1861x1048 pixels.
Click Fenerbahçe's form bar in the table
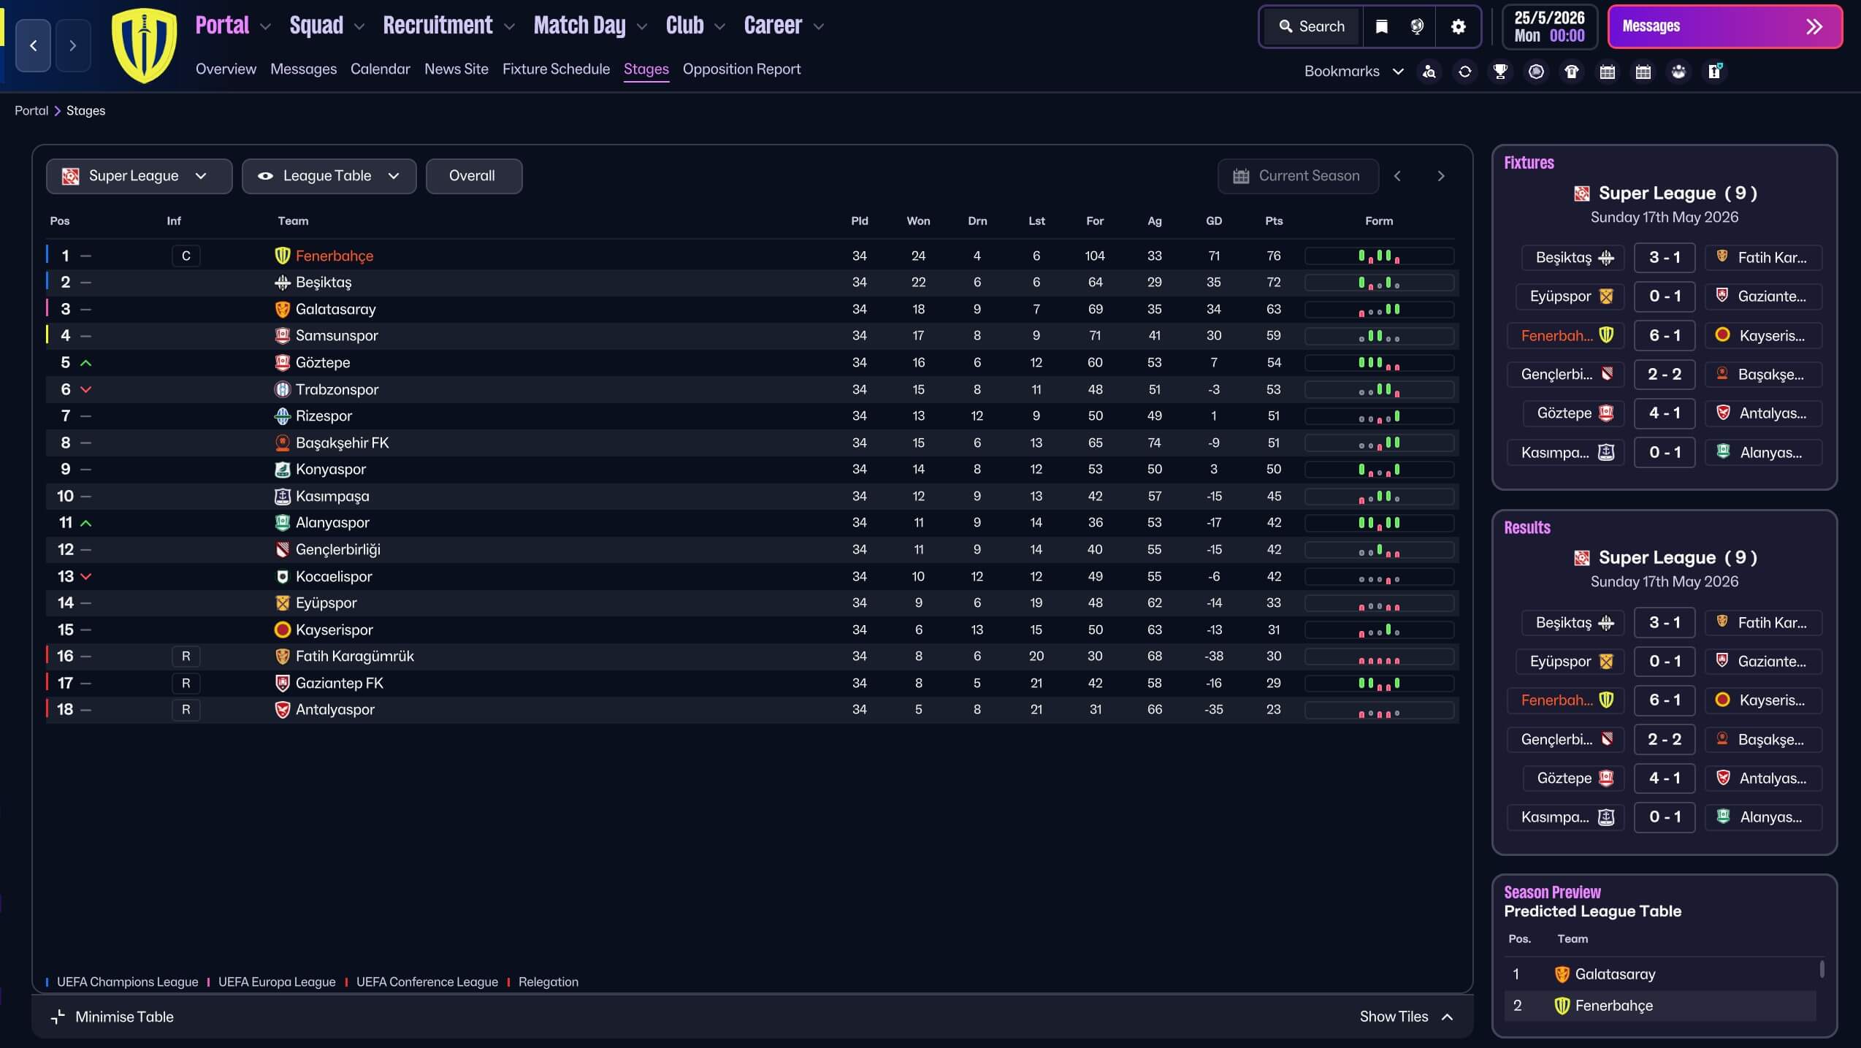(1378, 256)
